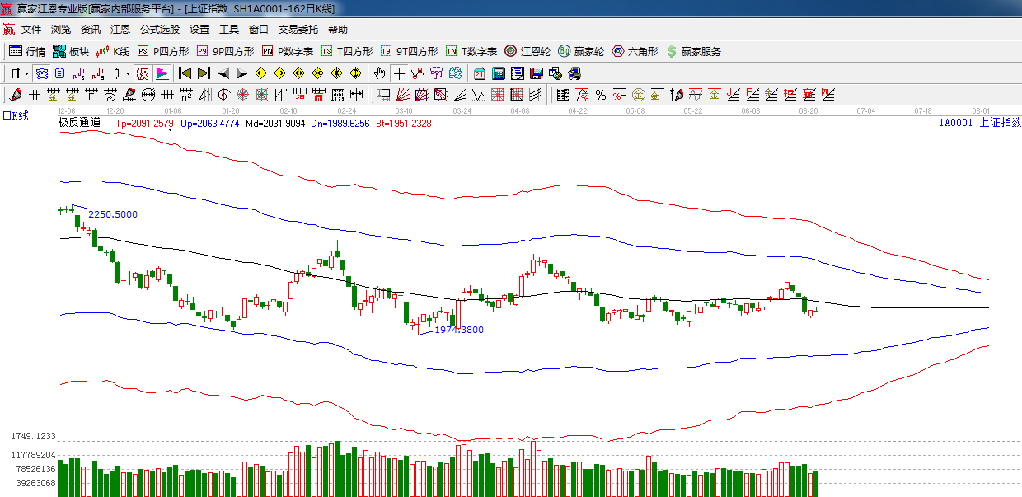Open the 行情 market quotes view
Viewport: 1022px width, 497px height.
(26, 51)
